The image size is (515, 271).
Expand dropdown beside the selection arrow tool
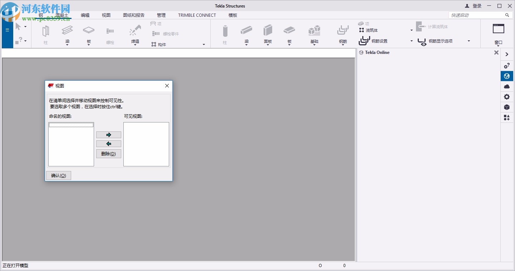[x=25, y=27]
